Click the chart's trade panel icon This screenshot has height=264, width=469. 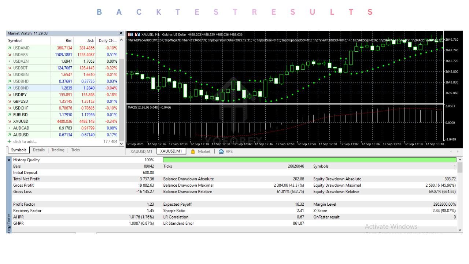(x=130, y=34)
